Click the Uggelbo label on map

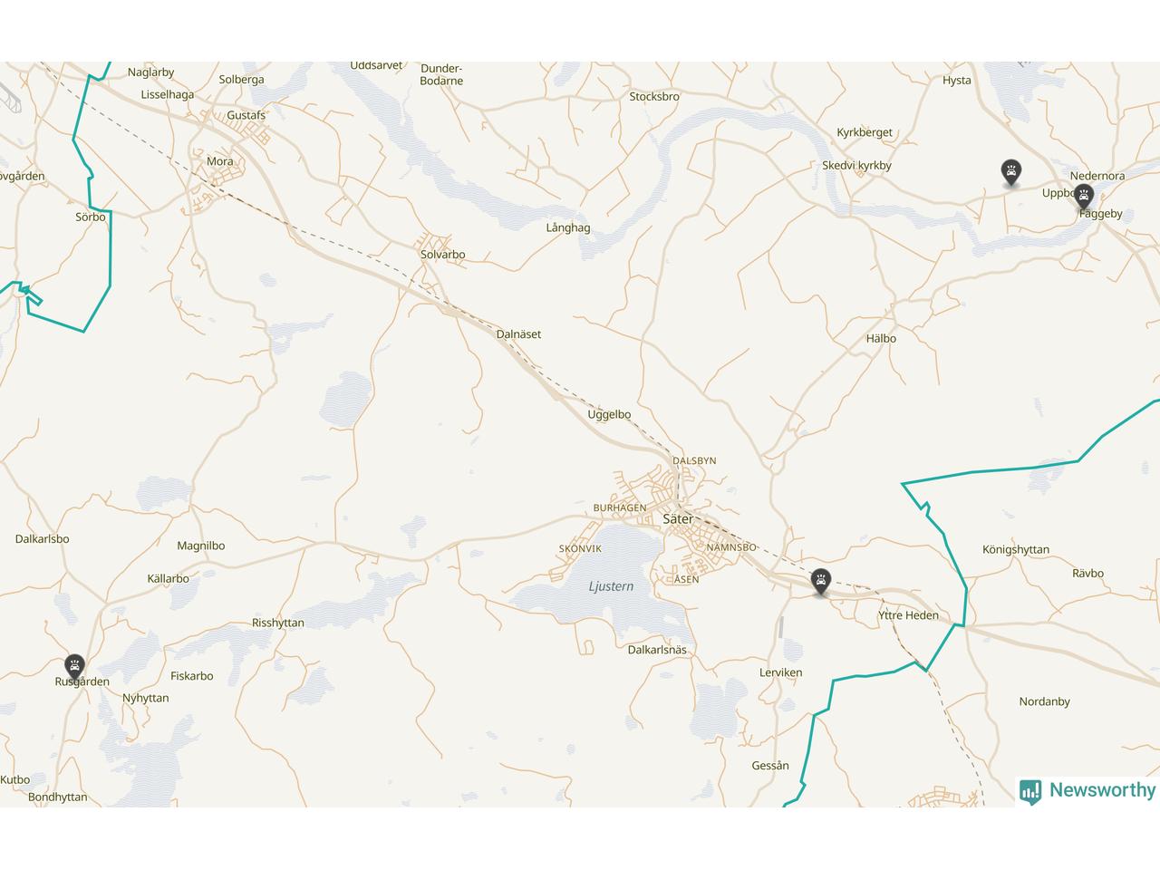[x=609, y=415]
